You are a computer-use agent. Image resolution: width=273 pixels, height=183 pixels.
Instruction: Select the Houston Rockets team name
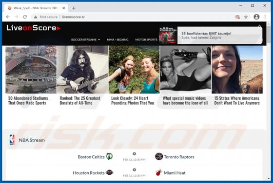click(x=89, y=173)
